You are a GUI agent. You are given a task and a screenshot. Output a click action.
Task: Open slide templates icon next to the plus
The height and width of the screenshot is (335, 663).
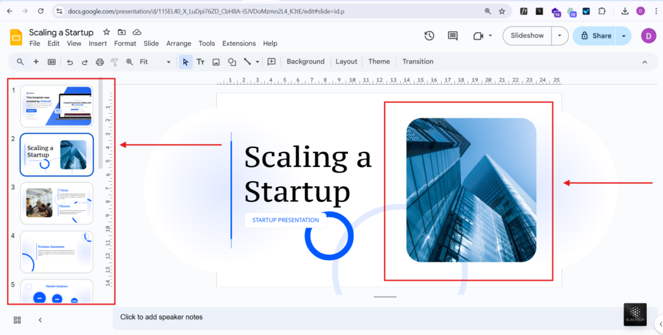[x=52, y=61]
